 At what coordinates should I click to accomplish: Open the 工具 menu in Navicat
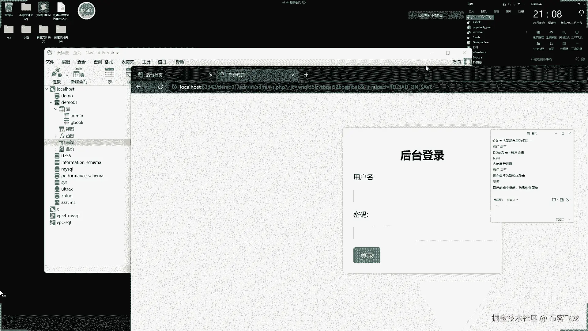click(x=146, y=62)
